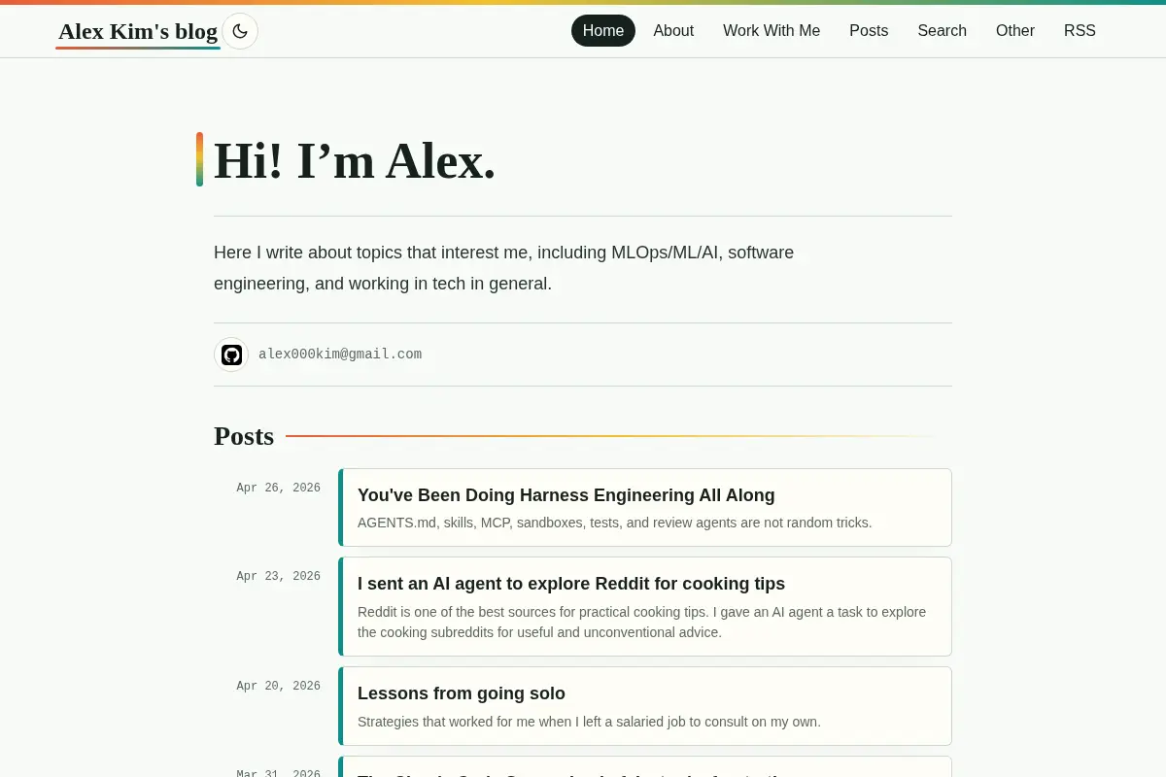Click the intro paragraph about MLOps/ML/AI
The height and width of the screenshot is (777, 1166).
pyautogui.click(x=504, y=268)
